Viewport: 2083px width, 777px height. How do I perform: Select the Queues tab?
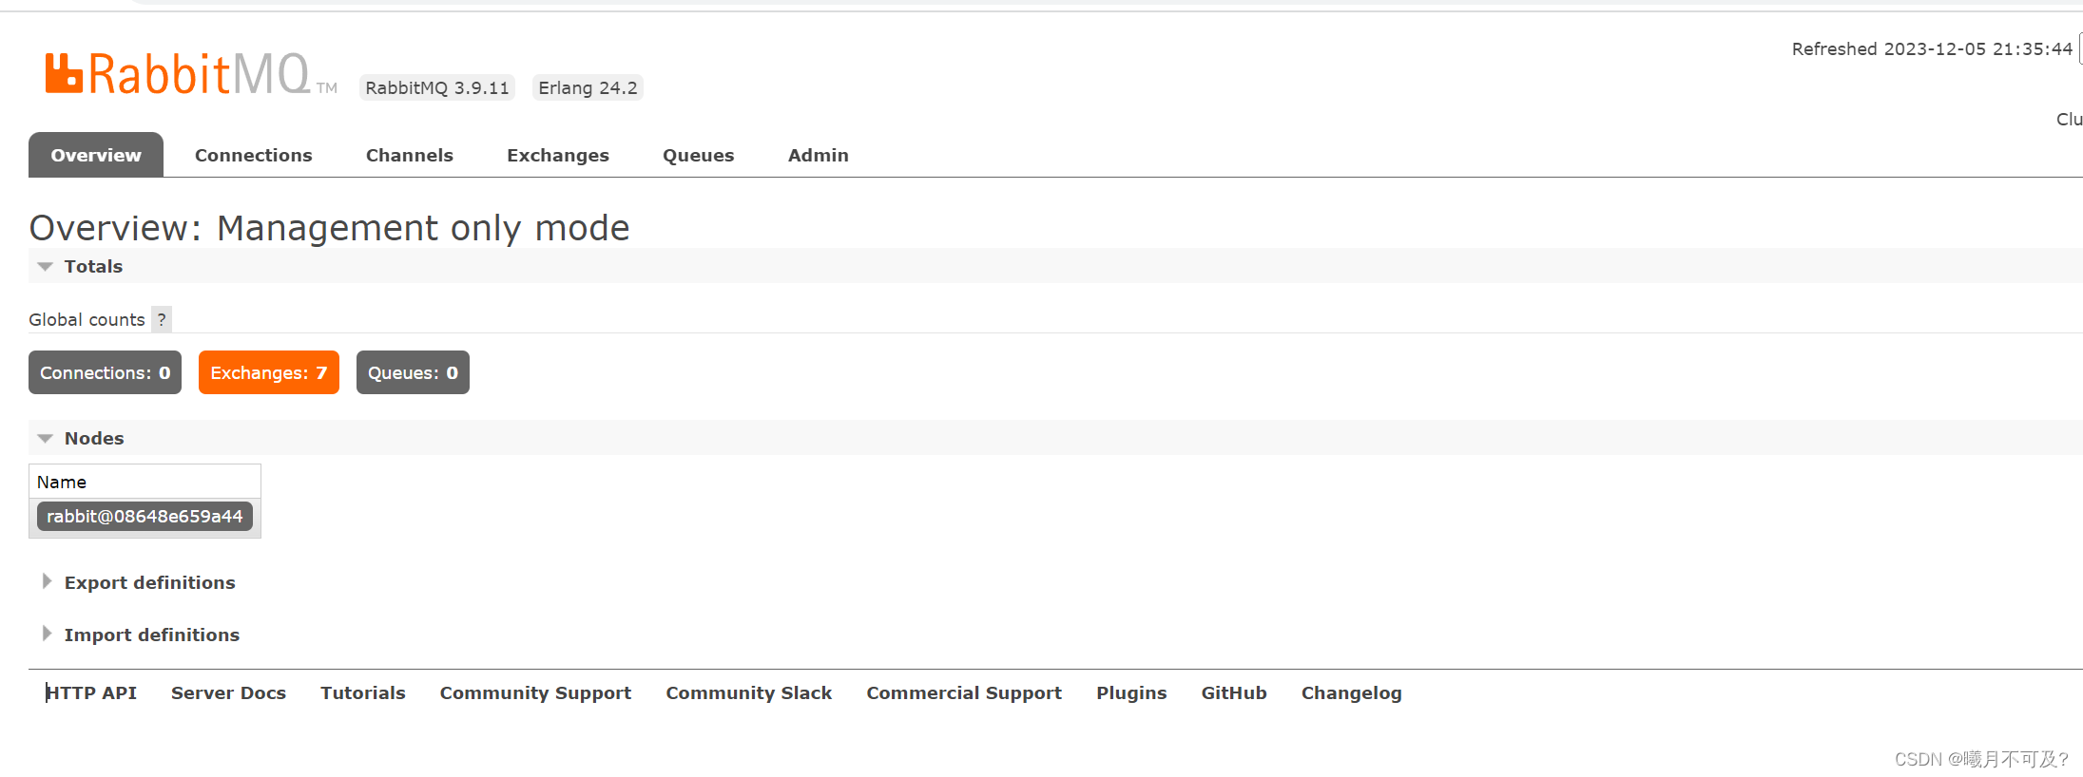click(x=699, y=155)
